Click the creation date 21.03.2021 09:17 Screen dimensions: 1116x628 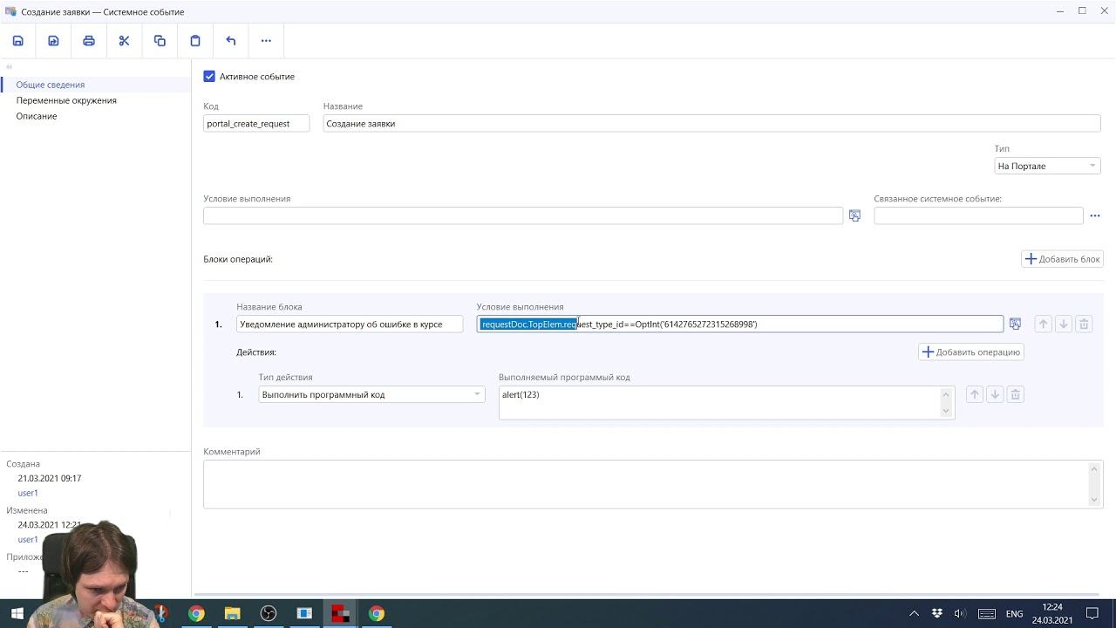[x=50, y=479]
